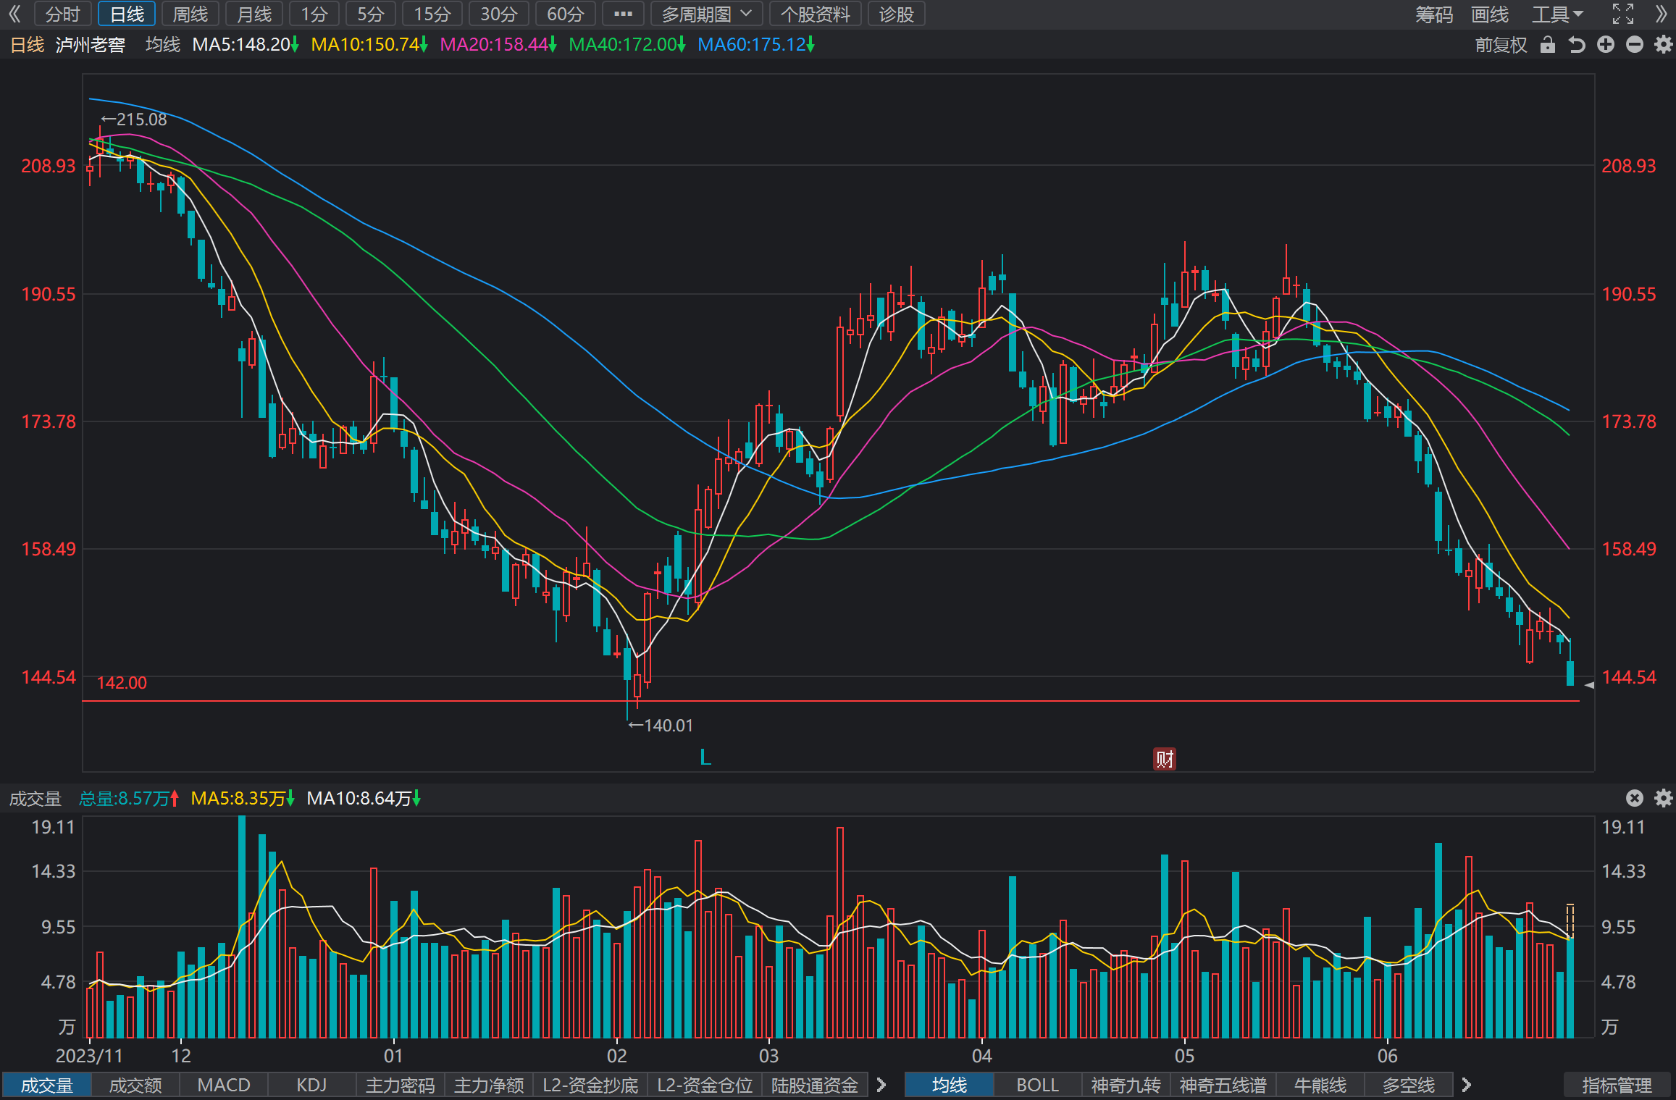The width and height of the screenshot is (1676, 1100).
Task: Click the 均线 indicator label in header
Action: pos(163,45)
